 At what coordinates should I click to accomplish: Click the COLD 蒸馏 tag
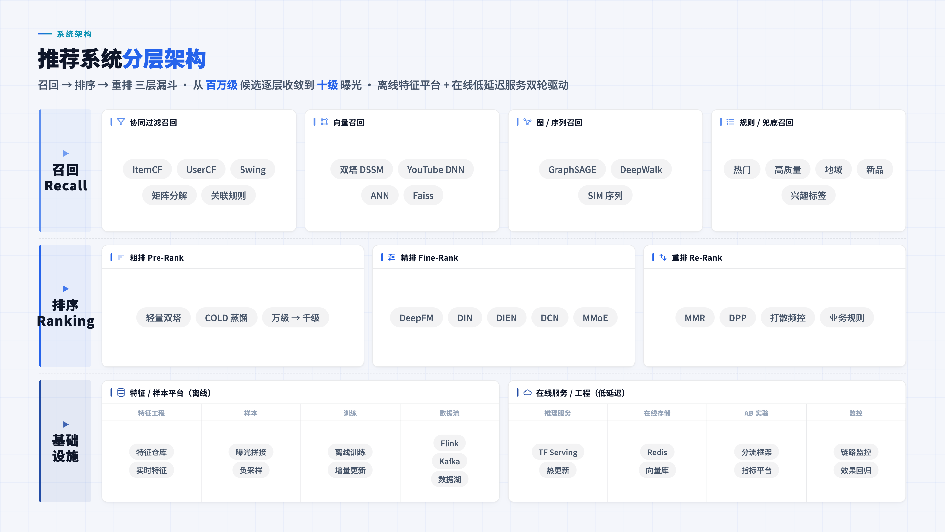click(x=226, y=318)
